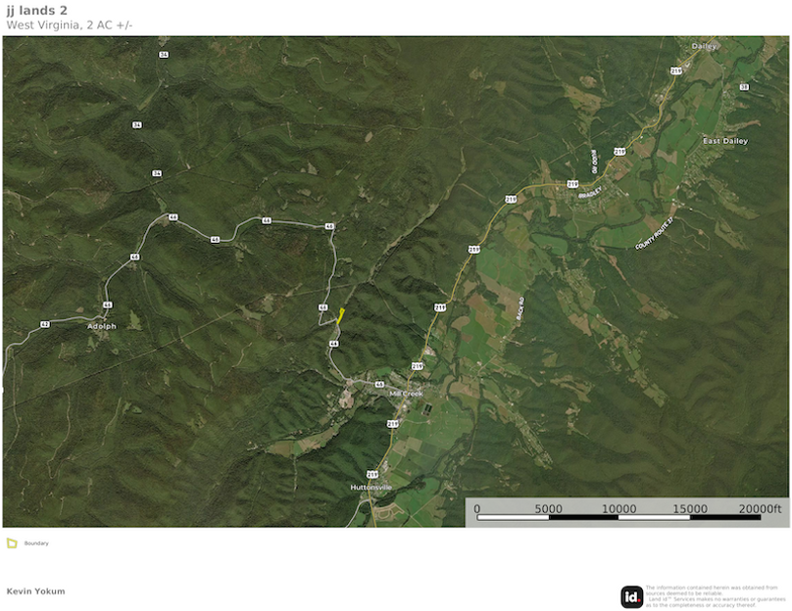
Task: Click the Dailey place label
Action: click(x=703, y=45)
